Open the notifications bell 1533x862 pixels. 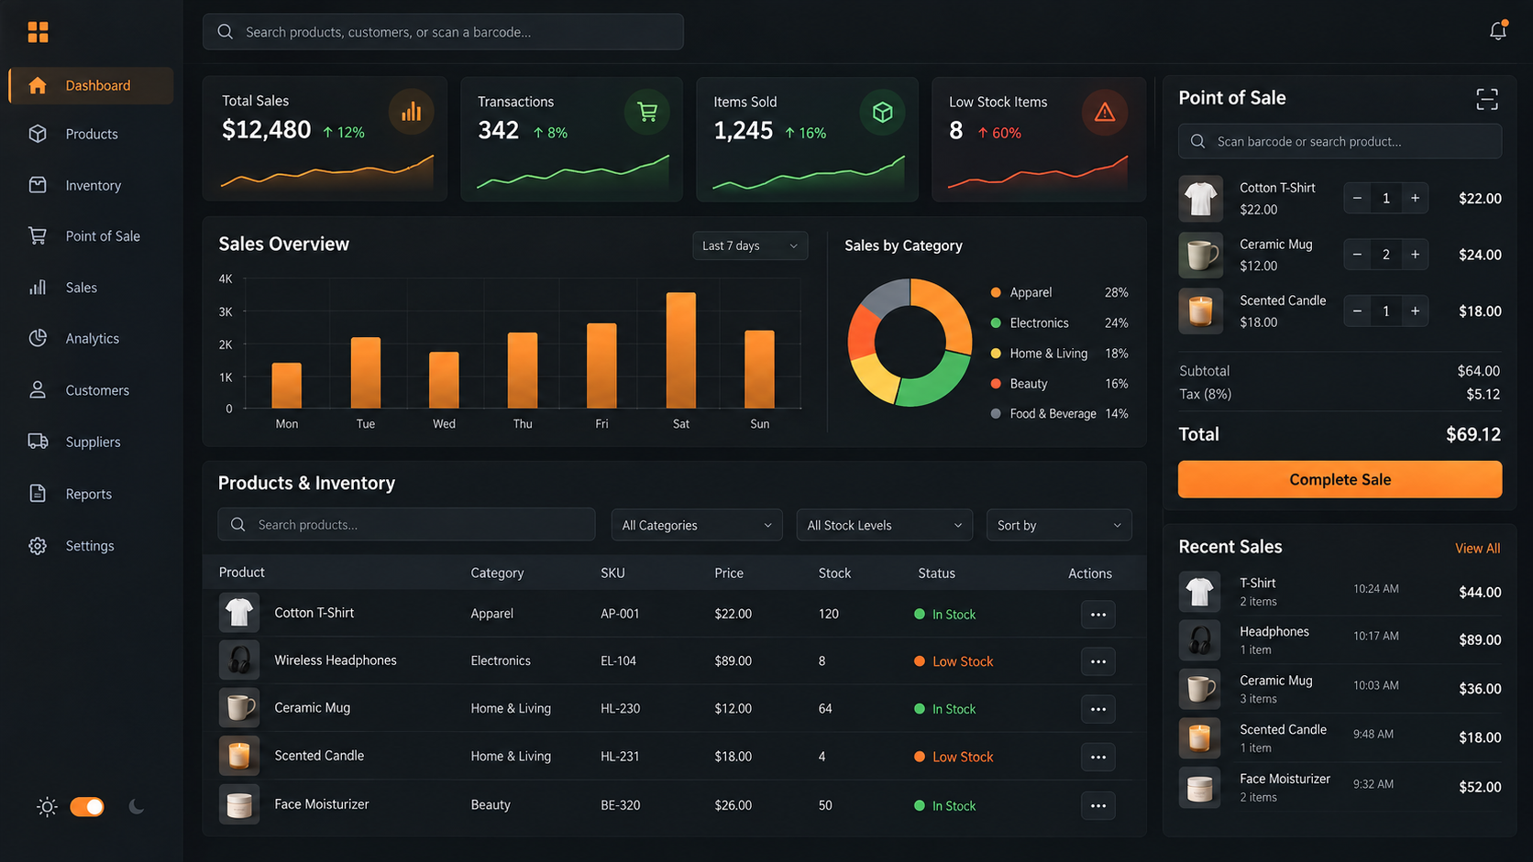pyautogui.click(x=1498, y=30)
